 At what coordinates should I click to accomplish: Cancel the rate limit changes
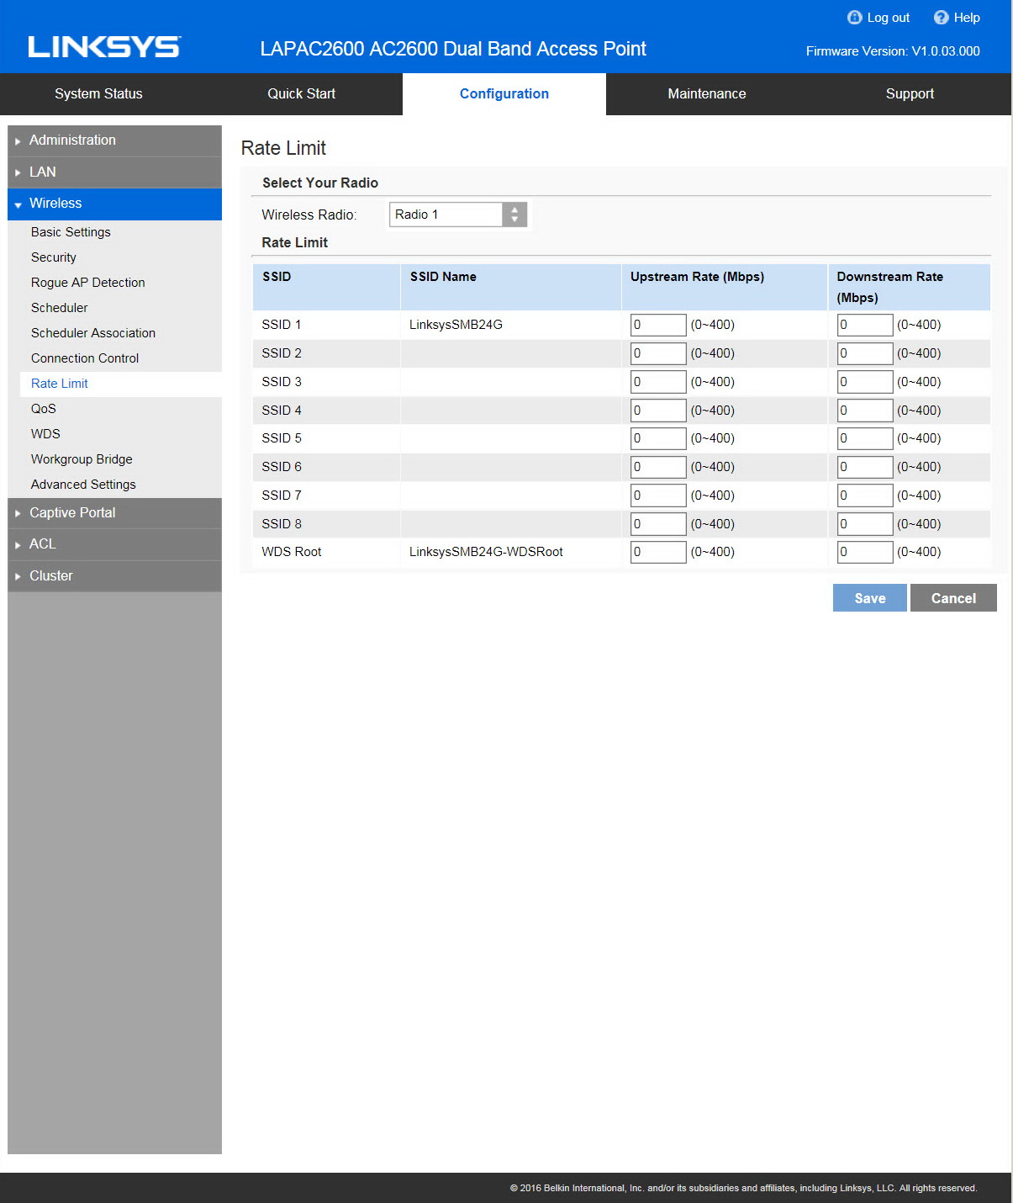click(953, 598)
